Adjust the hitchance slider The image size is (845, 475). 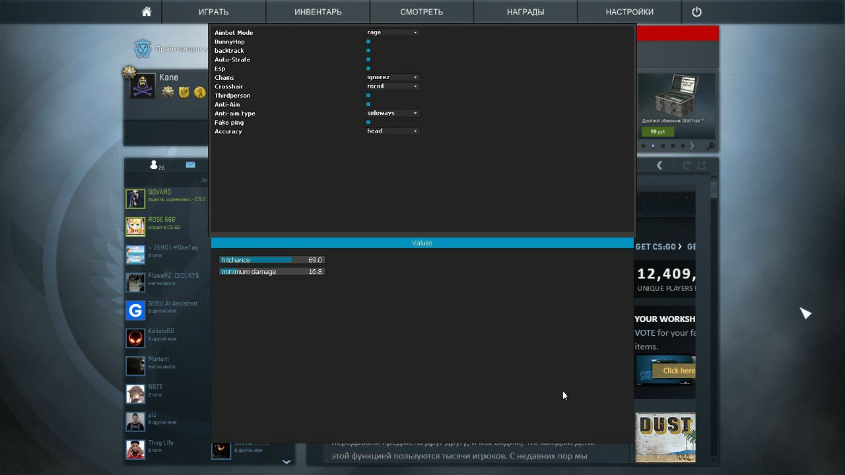click(272, 260)
